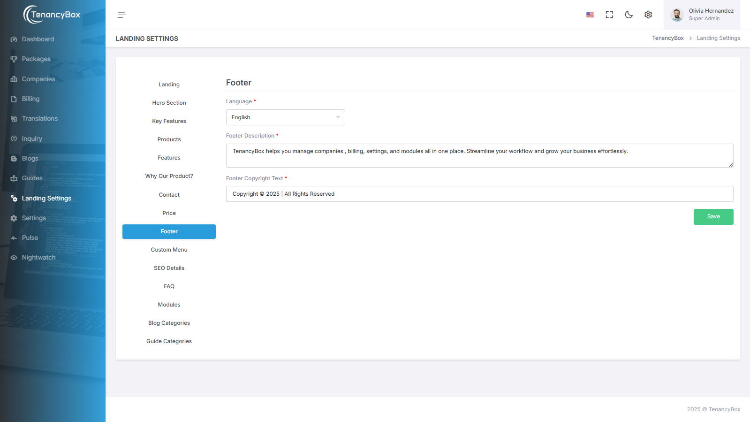Click the Pulse heartbeat icon
The image size is (750, 422).
pyautogui.click(x=14, y=238)
